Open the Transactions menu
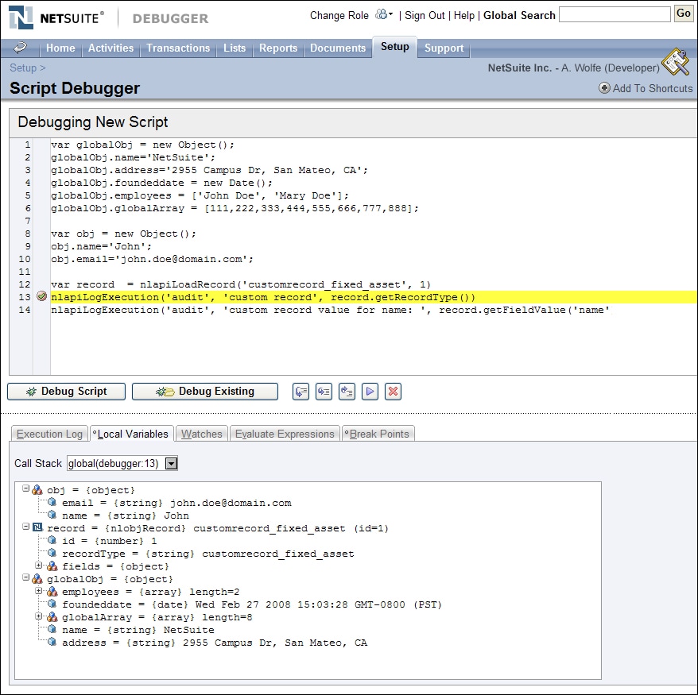This screenshot has height=695, width=698. tap(178, 48)
